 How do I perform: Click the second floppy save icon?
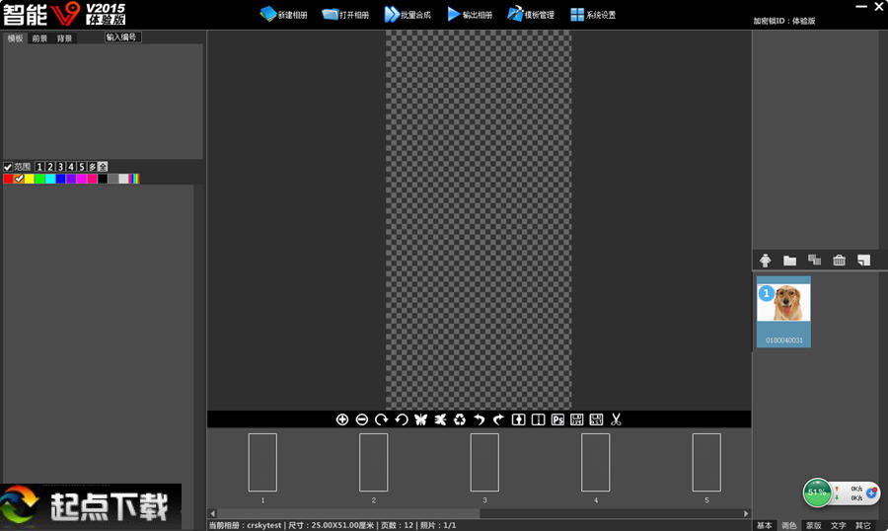[x=596, y=419]
